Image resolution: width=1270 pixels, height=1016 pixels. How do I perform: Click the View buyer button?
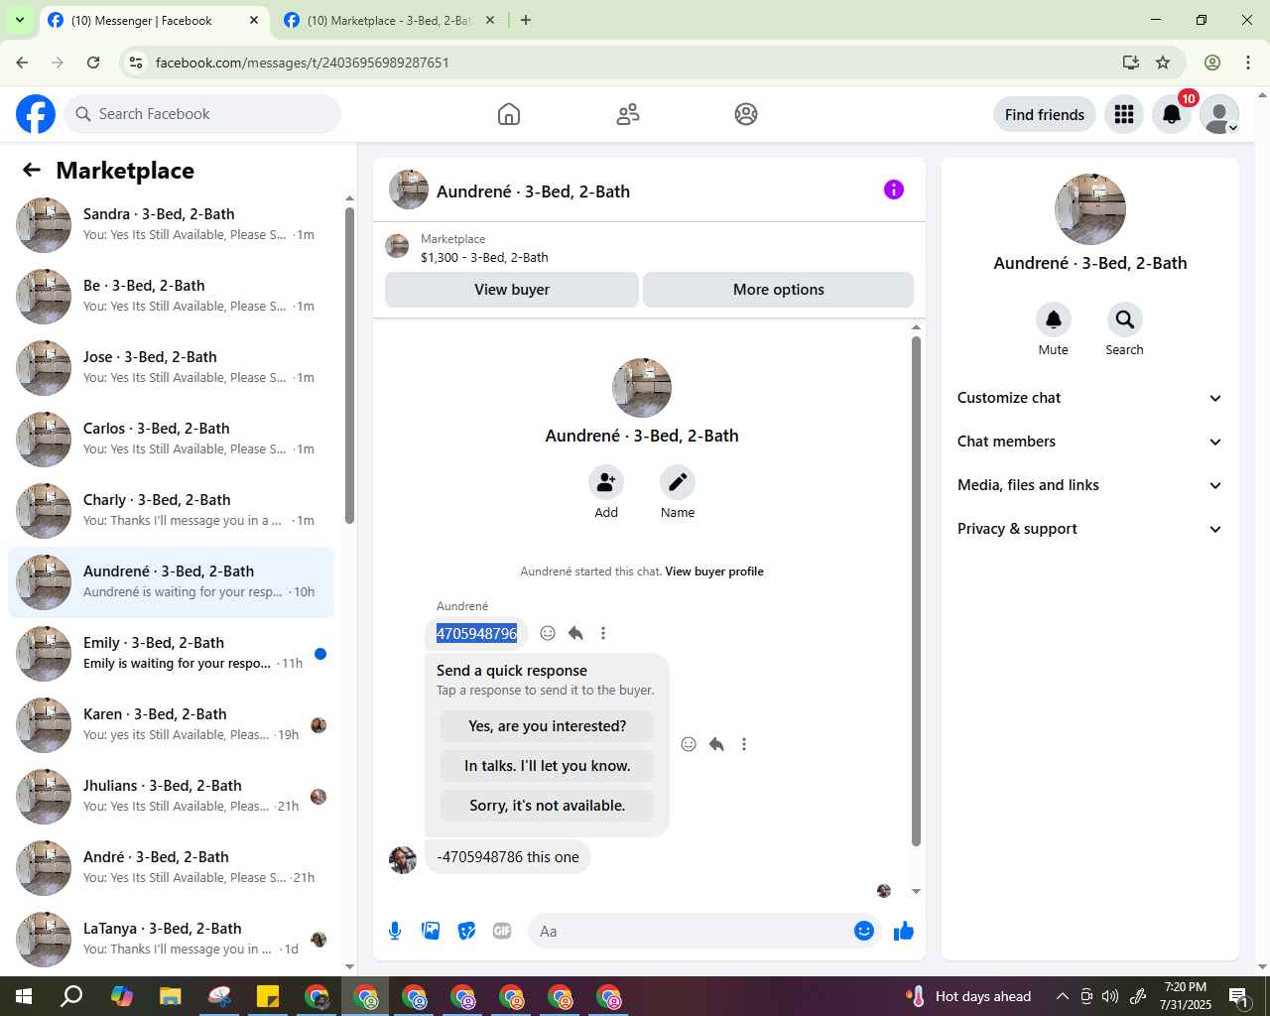(512, 290)
